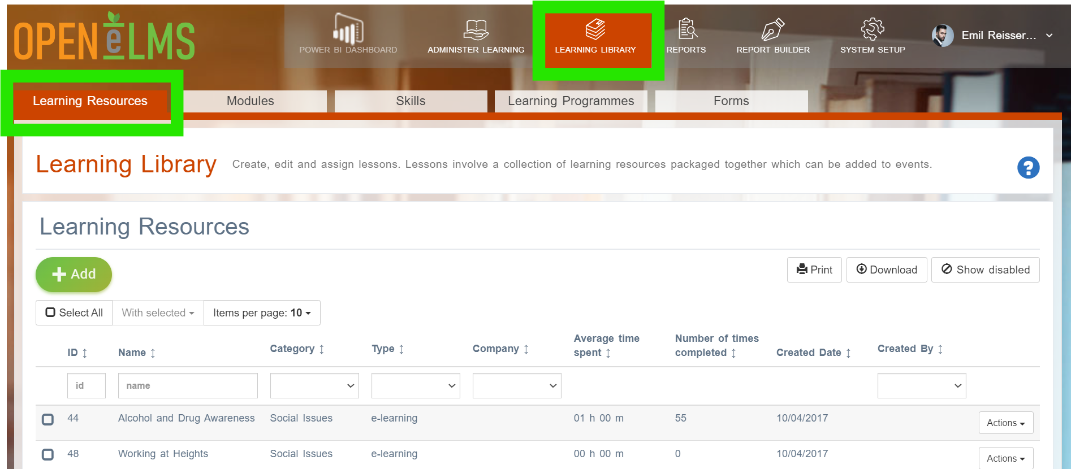1071x469 pixels.
Task: Click the name filter input field
Action: [x=188, y=385]
